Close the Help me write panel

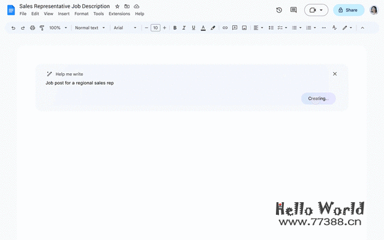pyautogui.click(x=335, y=74)
